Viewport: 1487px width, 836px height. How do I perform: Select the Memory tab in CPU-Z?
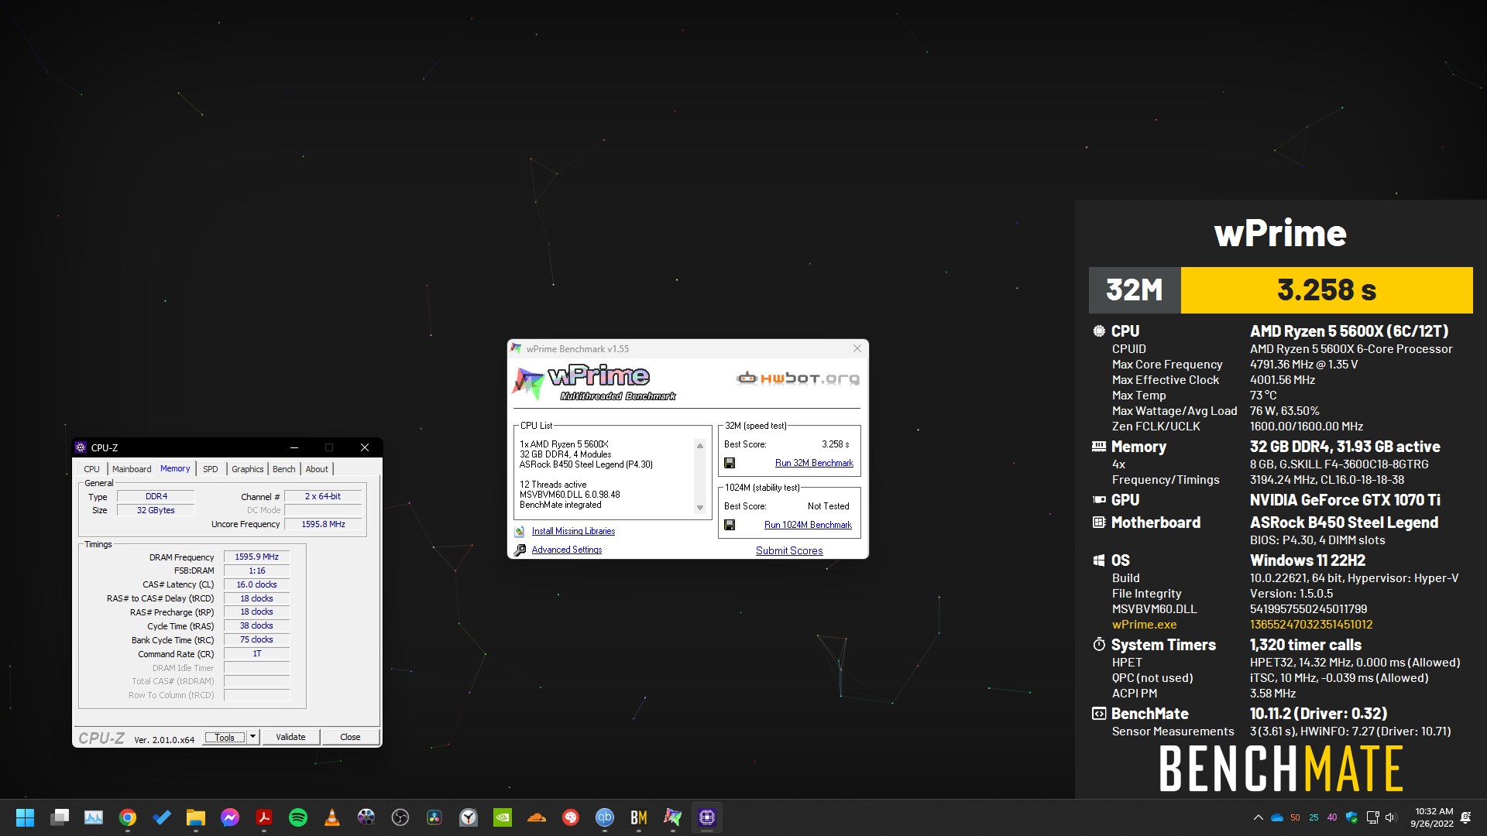175,468
